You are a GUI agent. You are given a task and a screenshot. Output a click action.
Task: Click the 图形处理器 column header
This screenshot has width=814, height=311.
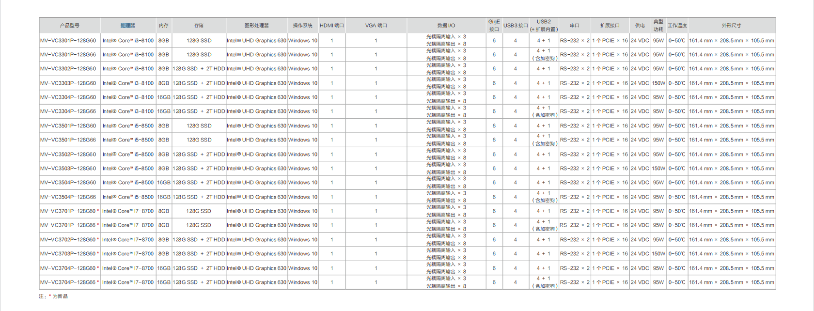[256, 26]
